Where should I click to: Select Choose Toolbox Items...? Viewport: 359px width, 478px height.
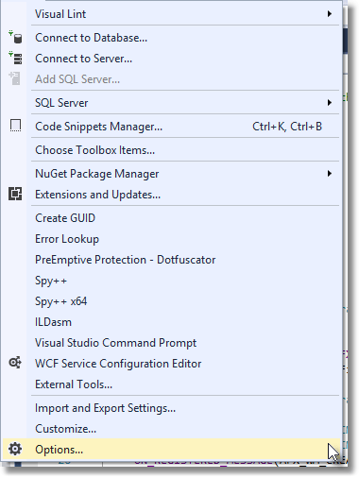click(171, 150)
